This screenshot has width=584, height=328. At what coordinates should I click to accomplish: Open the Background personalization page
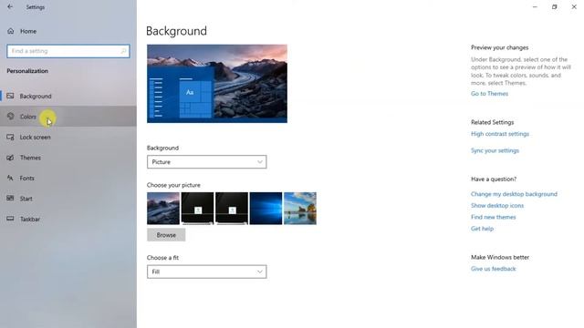click(x=68, y=96)
